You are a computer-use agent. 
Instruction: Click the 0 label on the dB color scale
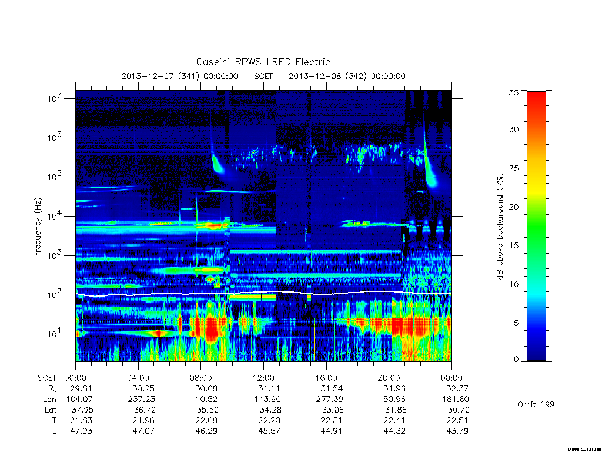point(516,360)
